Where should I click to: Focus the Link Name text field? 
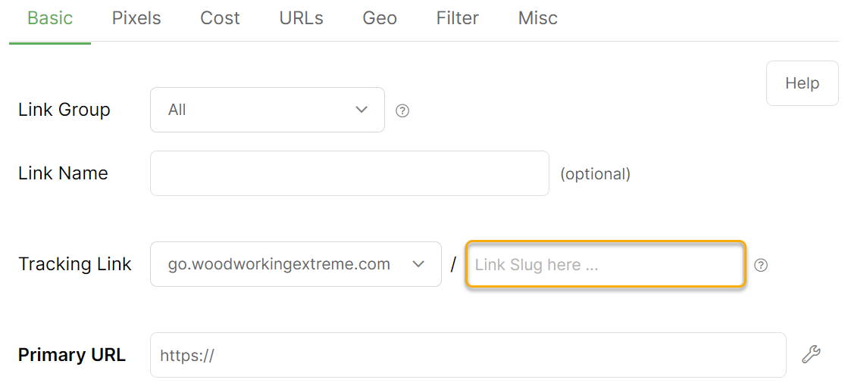point(349,173)
